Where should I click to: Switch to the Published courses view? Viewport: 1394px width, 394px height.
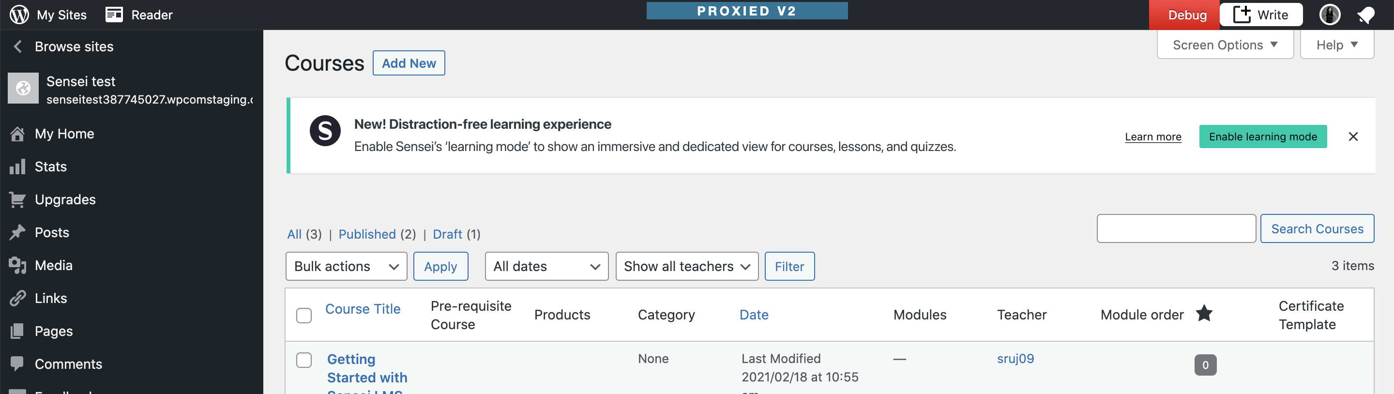click(367, 234)
